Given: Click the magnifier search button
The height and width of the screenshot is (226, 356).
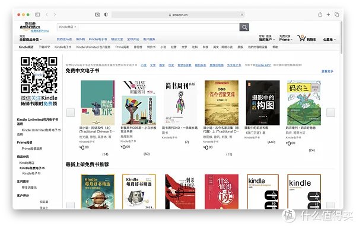Looking at the screenshot, I should [x=244, y=27].
